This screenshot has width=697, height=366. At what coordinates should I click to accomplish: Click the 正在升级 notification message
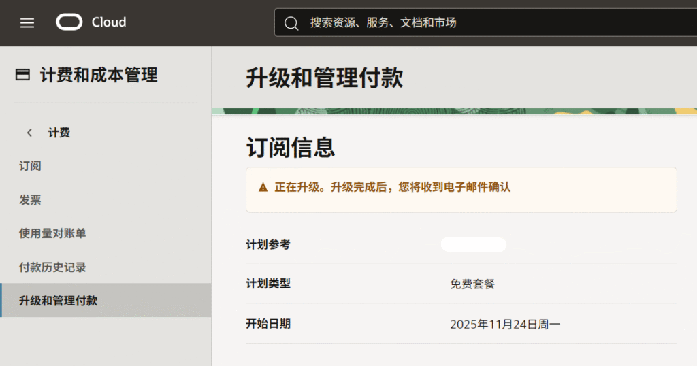coord(392,187)
